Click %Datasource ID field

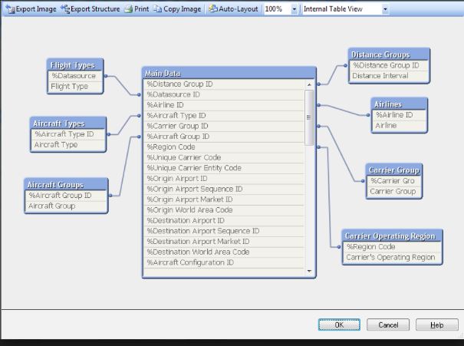(224, 94)
